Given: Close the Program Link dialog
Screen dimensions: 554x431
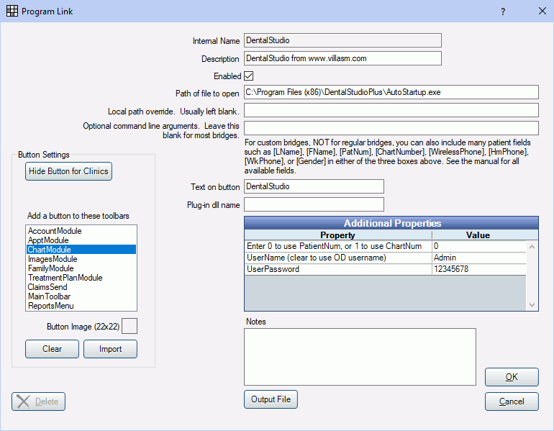Looking at the screenshot, I should pos(542,11).
